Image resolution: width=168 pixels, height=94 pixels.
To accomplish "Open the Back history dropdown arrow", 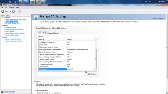I will [10, 11].
